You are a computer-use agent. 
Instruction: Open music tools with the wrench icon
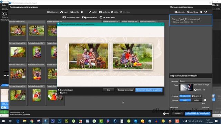[206, 12]
